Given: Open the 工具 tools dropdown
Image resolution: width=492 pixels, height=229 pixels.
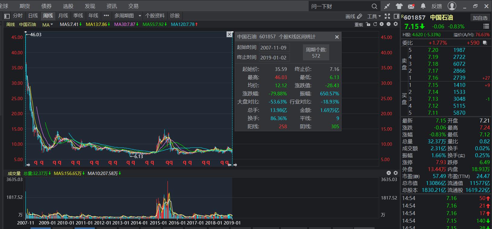Looking at the screenshot, I should click(374, 16).
